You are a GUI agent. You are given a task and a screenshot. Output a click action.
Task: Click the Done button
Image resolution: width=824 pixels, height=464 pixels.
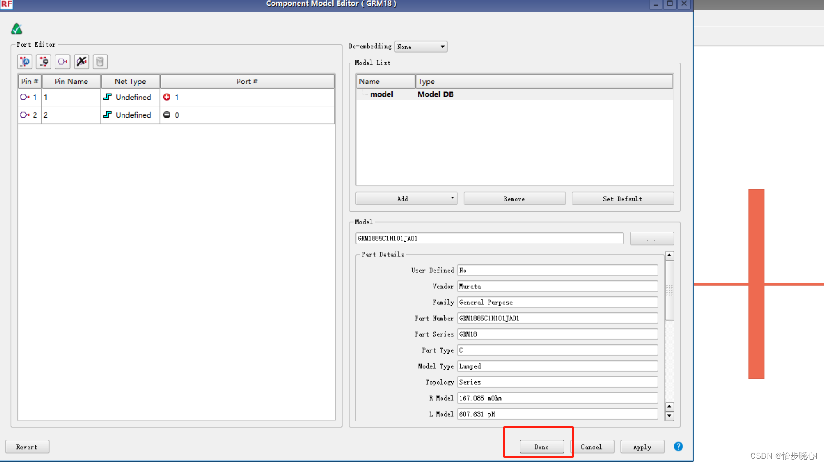click(542, 447)
